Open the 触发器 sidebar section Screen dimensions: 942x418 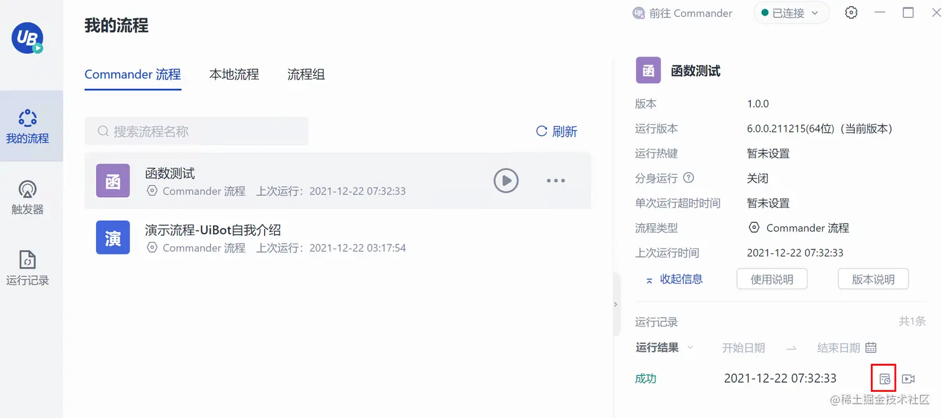27,197
